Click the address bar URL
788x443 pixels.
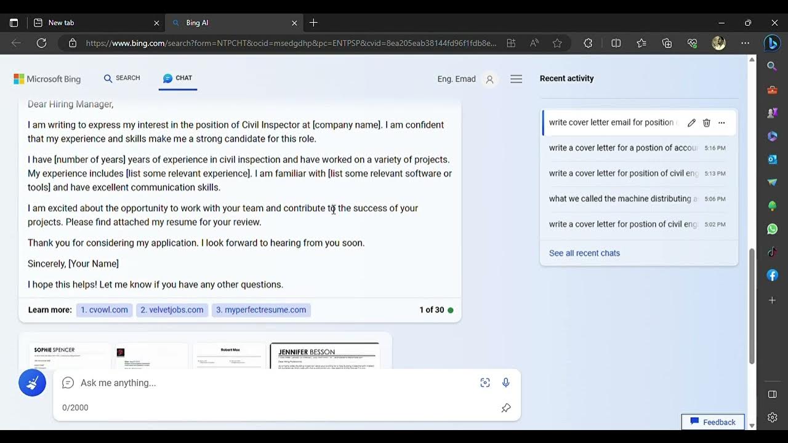291,43
